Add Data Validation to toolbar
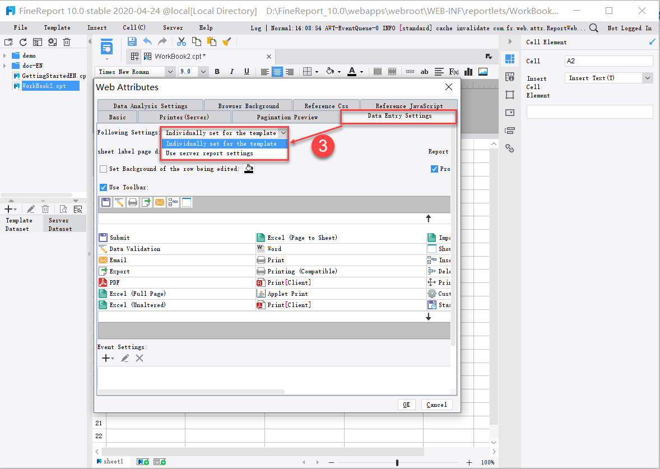Screen dimensions: 660x469 [x=134, y=249]
